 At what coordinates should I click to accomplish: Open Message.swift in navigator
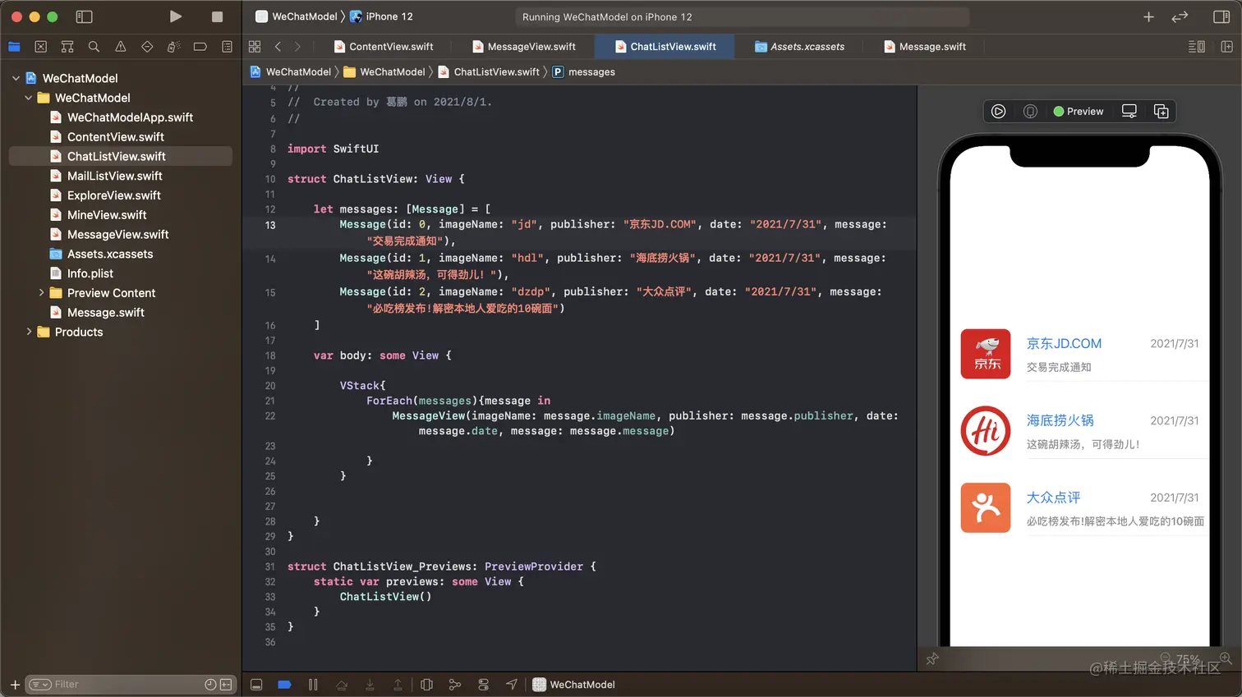click(105, 313)
